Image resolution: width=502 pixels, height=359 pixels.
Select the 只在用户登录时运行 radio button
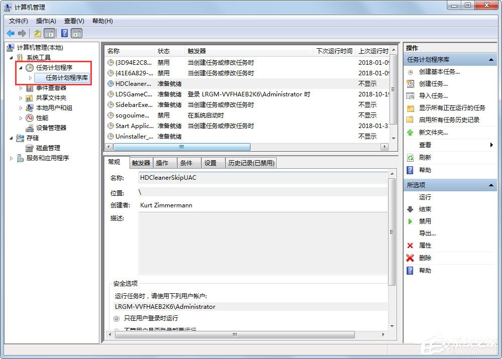pos(116,318)
